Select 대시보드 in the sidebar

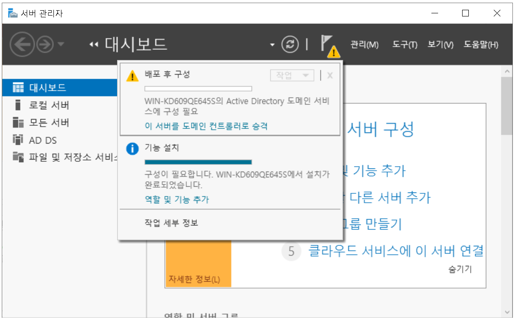point(60,88)
